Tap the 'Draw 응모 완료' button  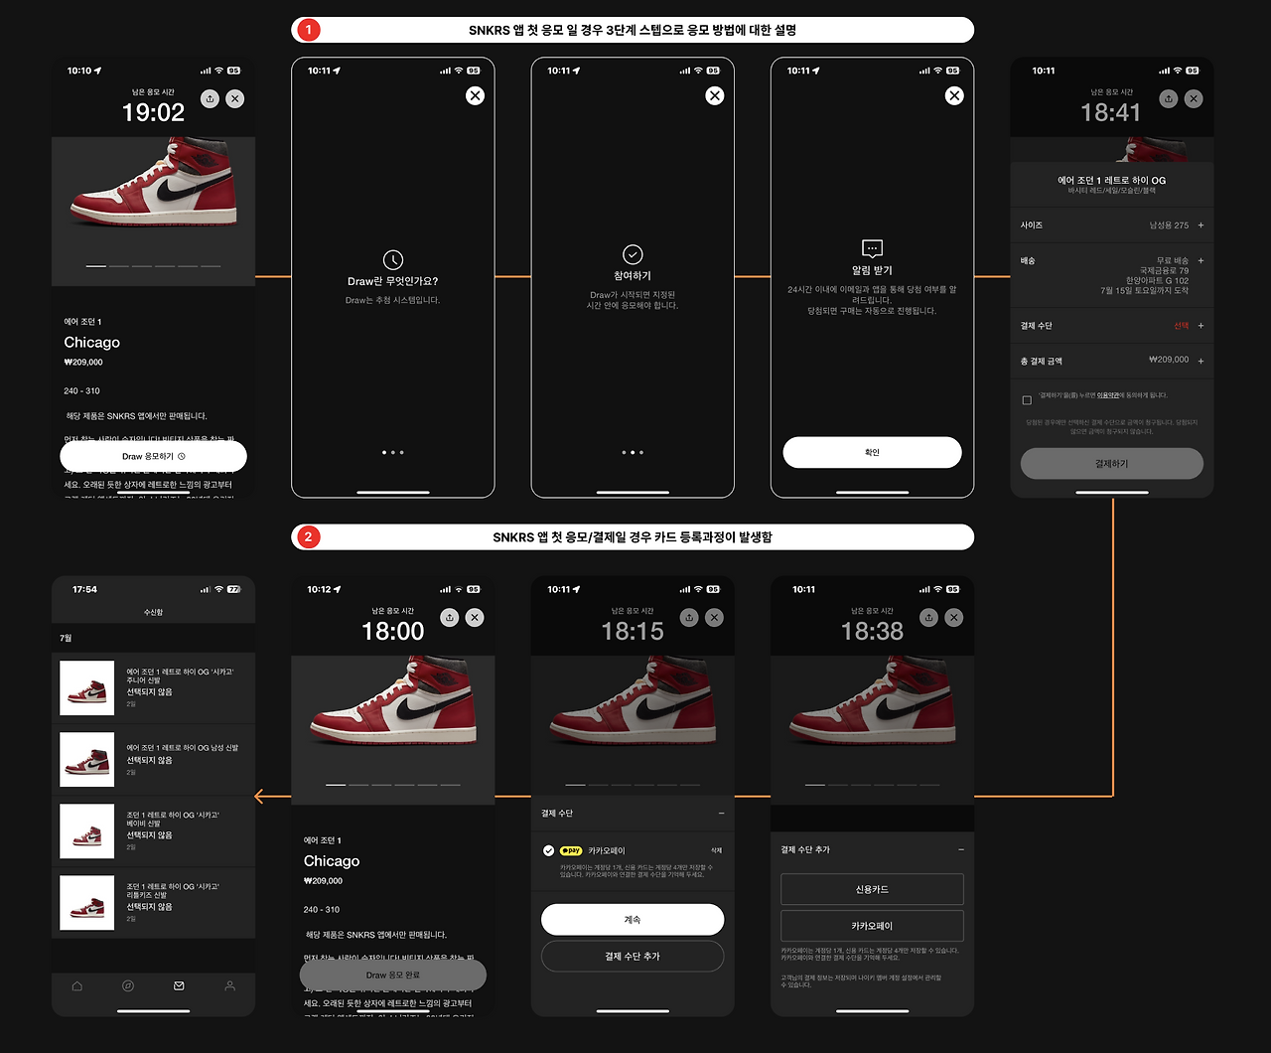pos(393,975)
